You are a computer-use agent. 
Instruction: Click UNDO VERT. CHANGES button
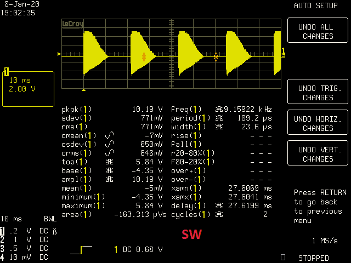[x=318, y=153]
